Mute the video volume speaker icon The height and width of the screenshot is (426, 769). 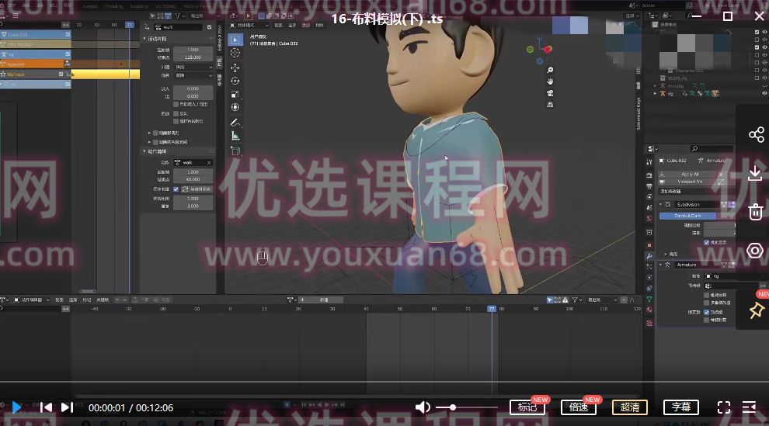[423, 407]
